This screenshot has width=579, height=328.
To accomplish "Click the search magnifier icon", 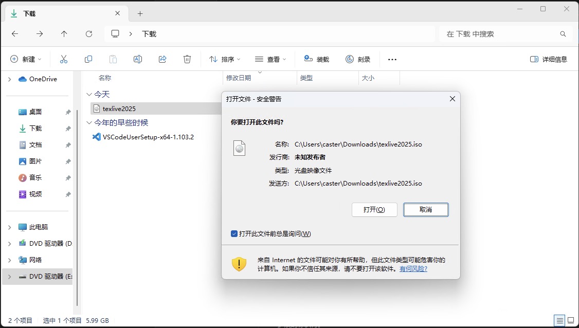I will (563, 34).
